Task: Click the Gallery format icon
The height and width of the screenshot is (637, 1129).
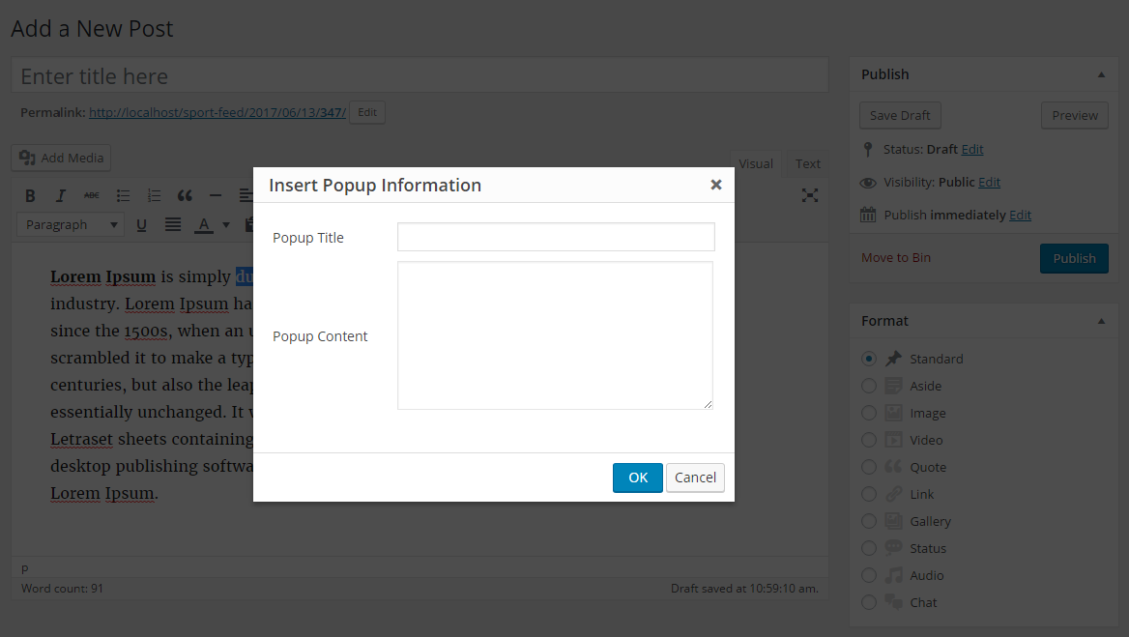Action: click(x=893, y=521)
